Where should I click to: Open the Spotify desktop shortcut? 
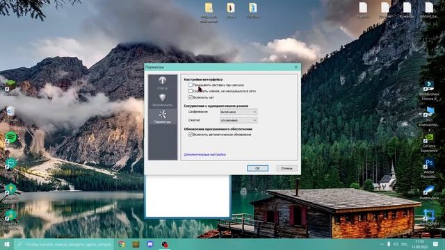(x=11, y=137)
